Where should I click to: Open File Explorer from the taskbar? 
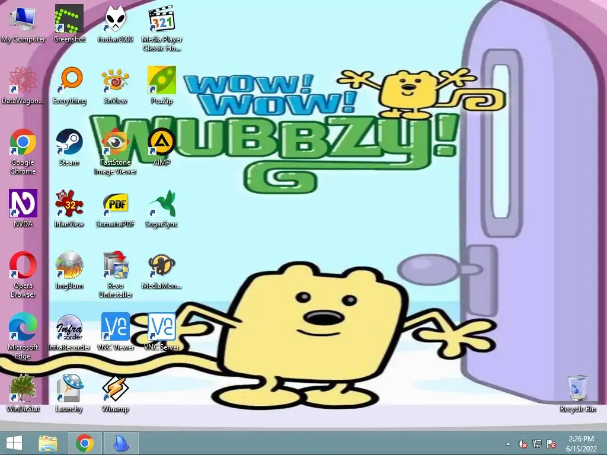coord(48,443)
